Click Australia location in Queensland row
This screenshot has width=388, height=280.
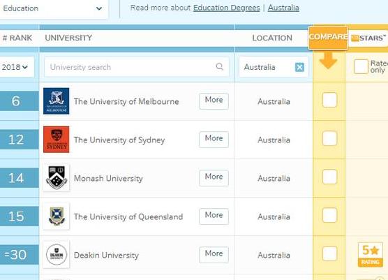[x=274, y=216]
